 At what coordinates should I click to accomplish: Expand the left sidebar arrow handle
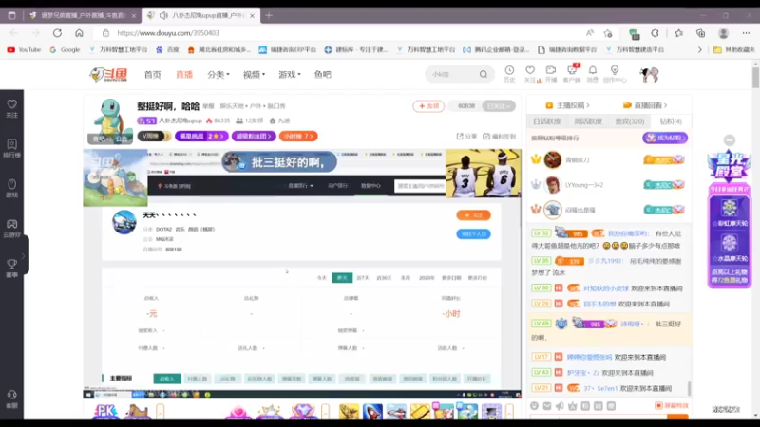23,256
